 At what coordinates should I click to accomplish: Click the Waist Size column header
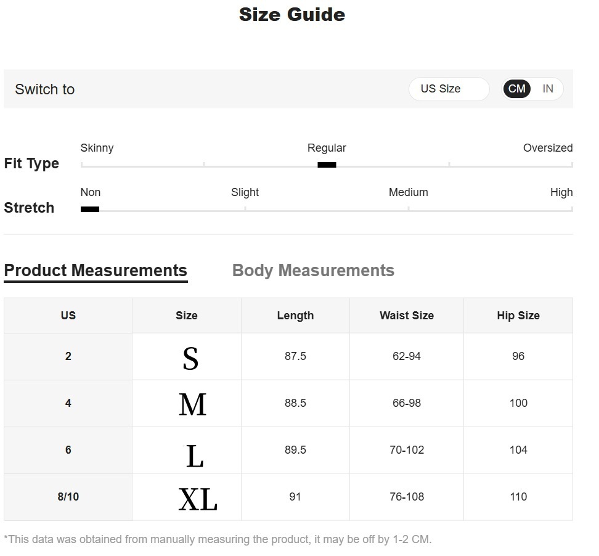[407, 316]
